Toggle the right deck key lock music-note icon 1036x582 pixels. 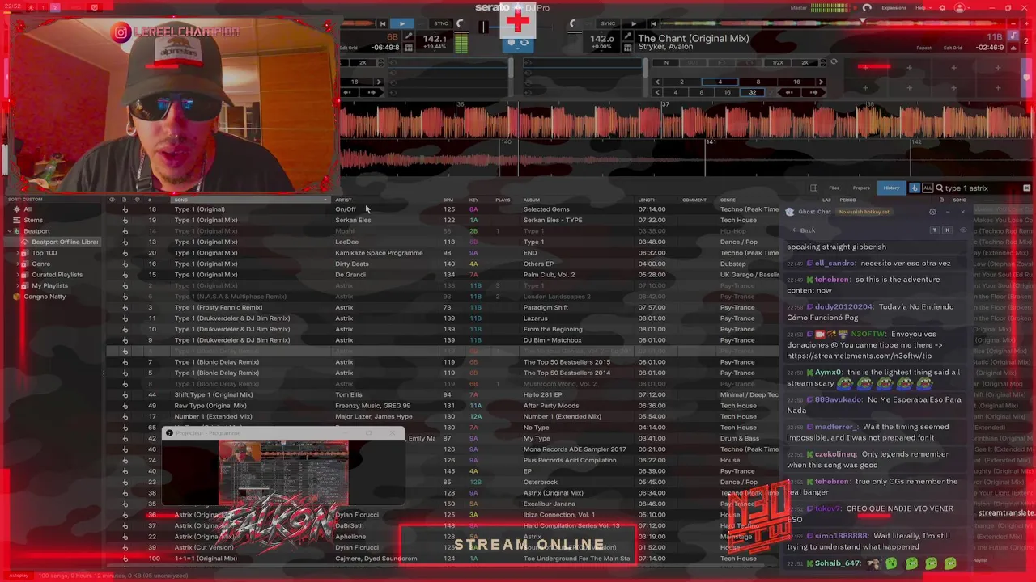pyautogui.click(x=1013, y=36)
